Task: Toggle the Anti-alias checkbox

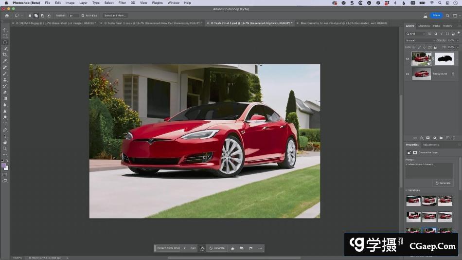Action: click(x=83, y=16)
